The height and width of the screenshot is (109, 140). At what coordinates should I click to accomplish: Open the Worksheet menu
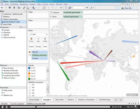click(x=14, y=4)
